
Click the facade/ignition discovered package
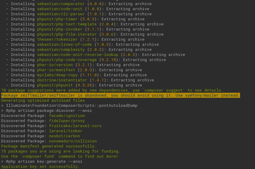click(x=67, y=116)
